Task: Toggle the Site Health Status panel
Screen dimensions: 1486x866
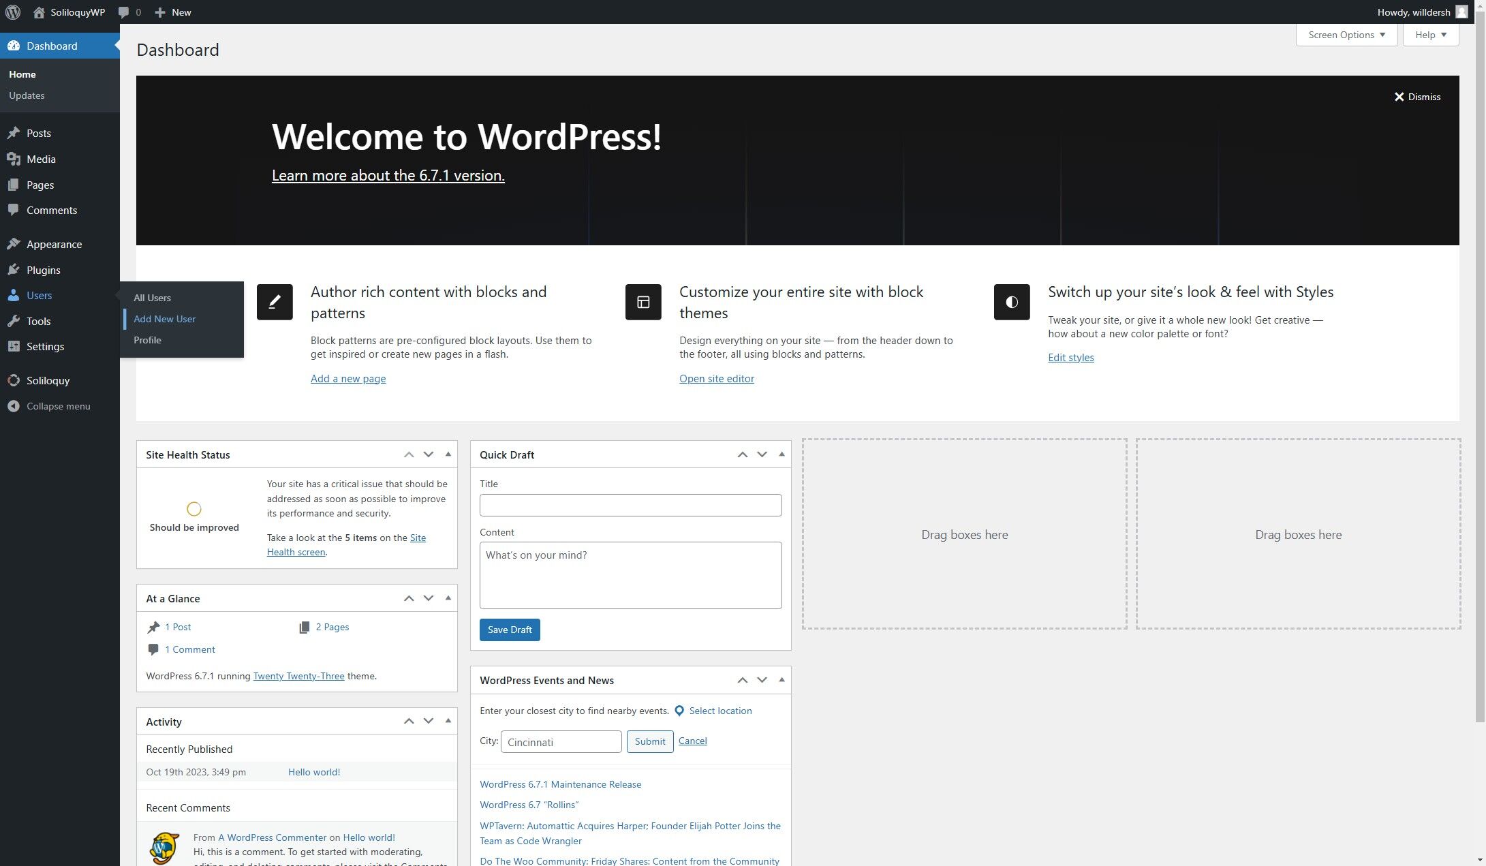Action: click(x=448, y=454)
